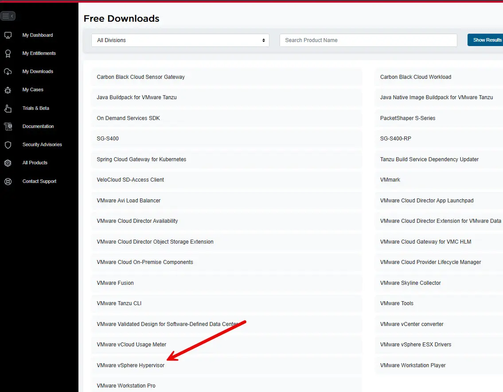
Task: Click the Documentation pages icon
Action: pyautogui.click(x=8, y=127)
